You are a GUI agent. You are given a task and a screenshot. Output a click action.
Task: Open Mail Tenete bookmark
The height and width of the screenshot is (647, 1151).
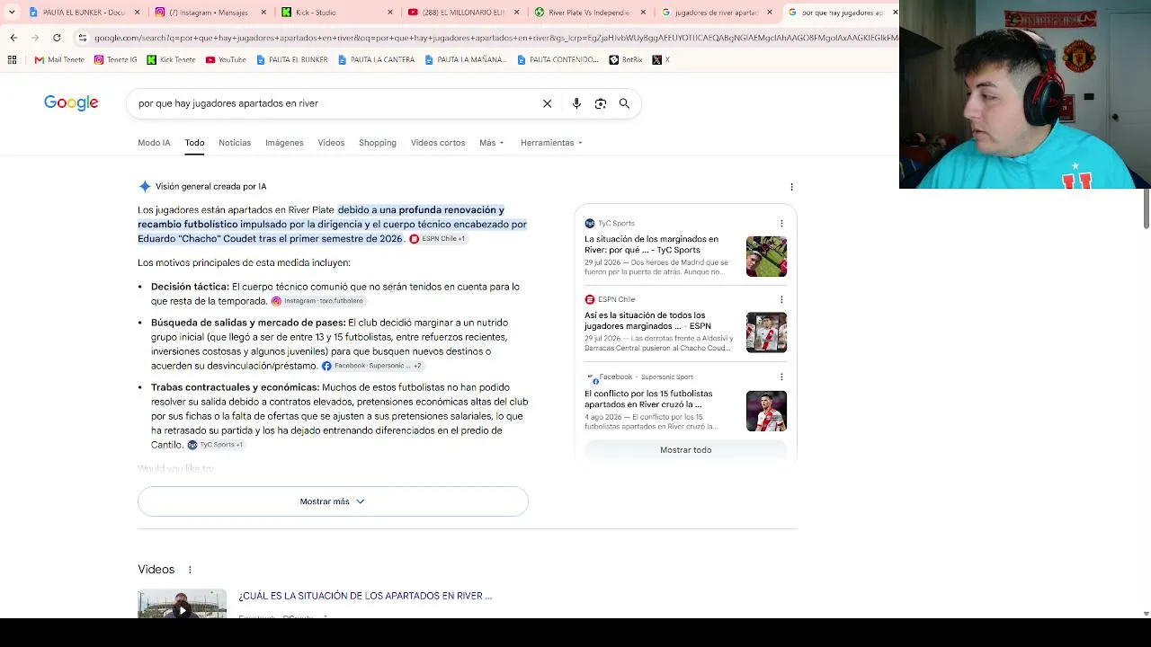coord(59,60)
